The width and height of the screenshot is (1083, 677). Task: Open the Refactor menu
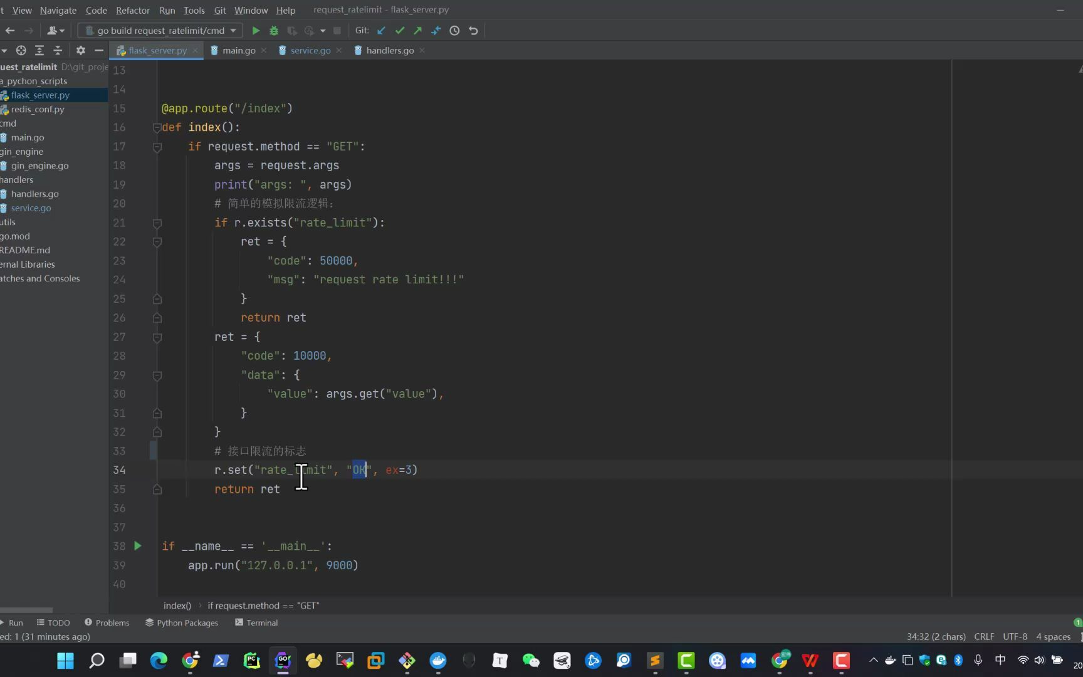click(x=133, y=10)
